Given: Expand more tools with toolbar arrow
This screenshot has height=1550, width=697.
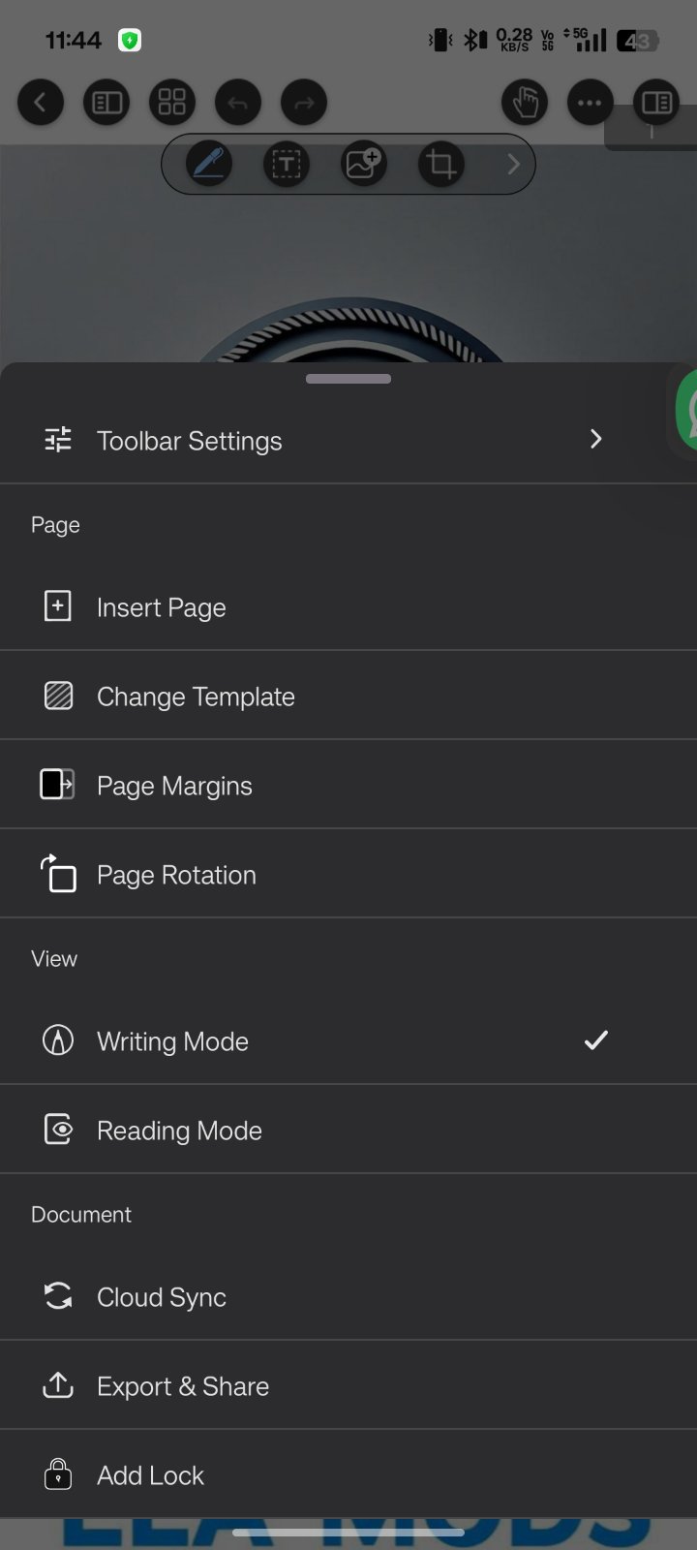Looking at the screenshot, I should coord(514,165).
